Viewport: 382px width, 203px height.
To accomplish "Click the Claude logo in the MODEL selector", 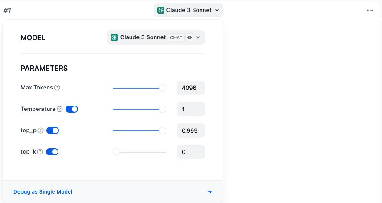I will [x=114, y=37].
